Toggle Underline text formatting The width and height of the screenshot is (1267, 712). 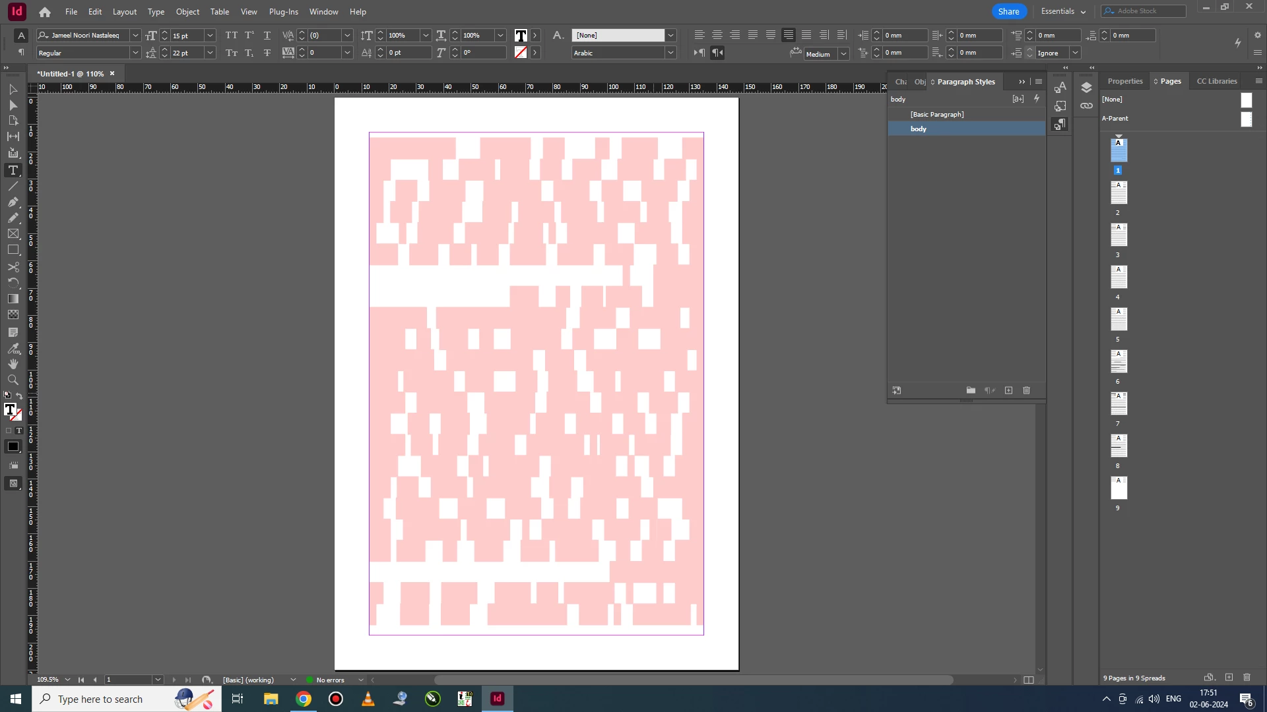click(x=267, y=36)
